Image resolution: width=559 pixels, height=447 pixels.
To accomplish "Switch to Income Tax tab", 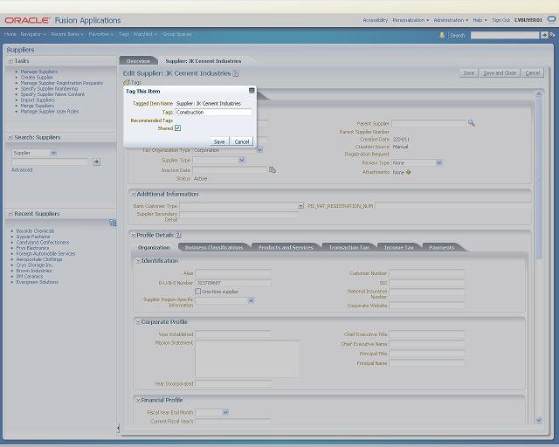I will (x=399, y=247).
